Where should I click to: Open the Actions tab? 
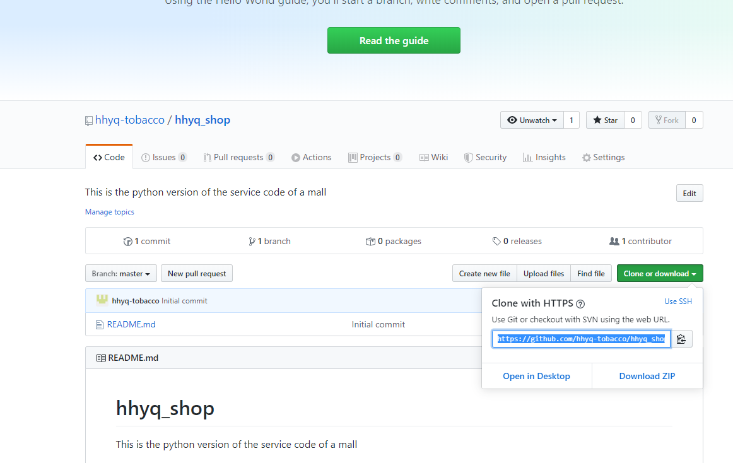312,157
